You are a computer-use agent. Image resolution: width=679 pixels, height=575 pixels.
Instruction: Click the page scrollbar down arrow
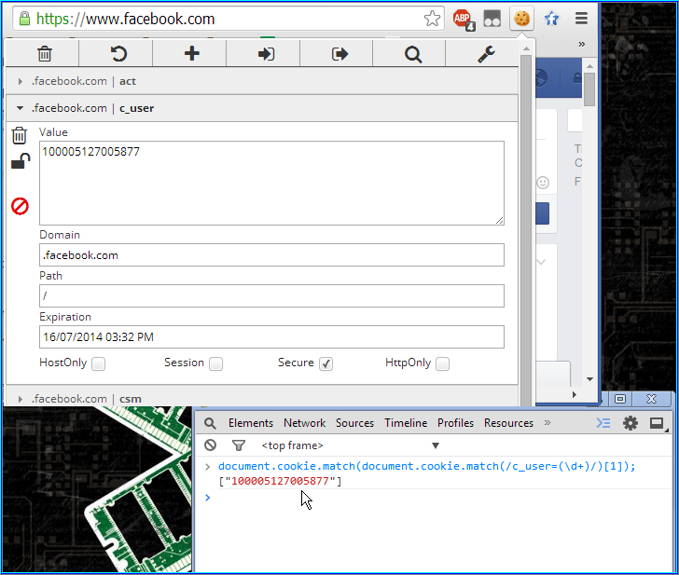[x=589, y=379]
